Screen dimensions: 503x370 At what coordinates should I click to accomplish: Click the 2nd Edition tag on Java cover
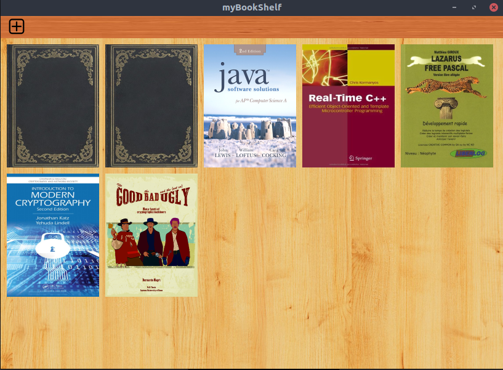(250, 50)
